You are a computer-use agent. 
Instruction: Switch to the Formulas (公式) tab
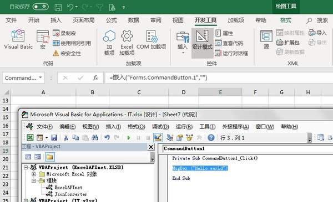click(x=112, y=20)
